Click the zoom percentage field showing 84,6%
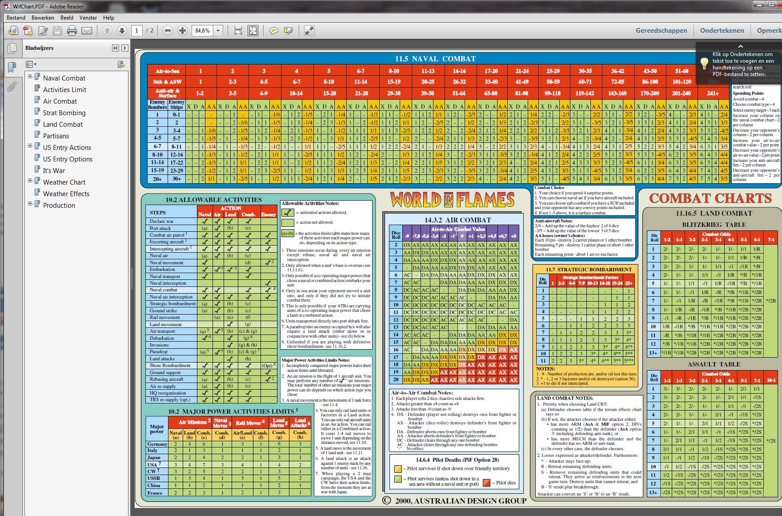This screenshot has width=782, height=516. point(203,31)
